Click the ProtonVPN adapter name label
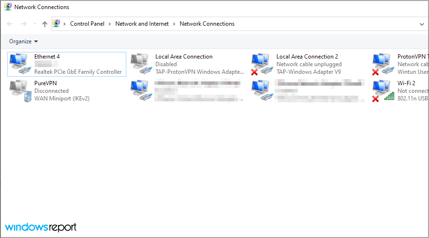This screenshot has height=238, width=429. [x=413, y=57]
